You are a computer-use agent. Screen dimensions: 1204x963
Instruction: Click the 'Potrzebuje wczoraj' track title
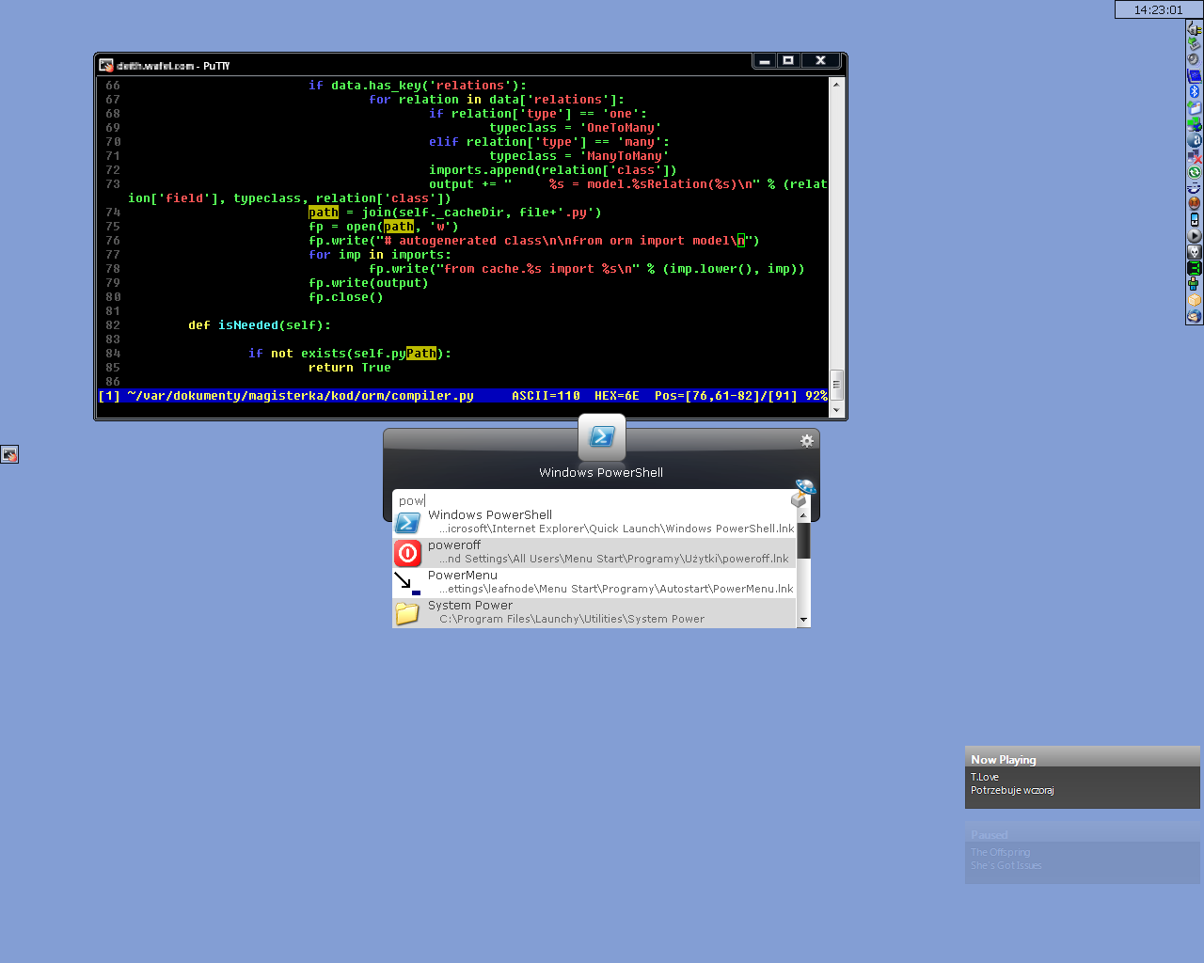(x=1012, y=790)
